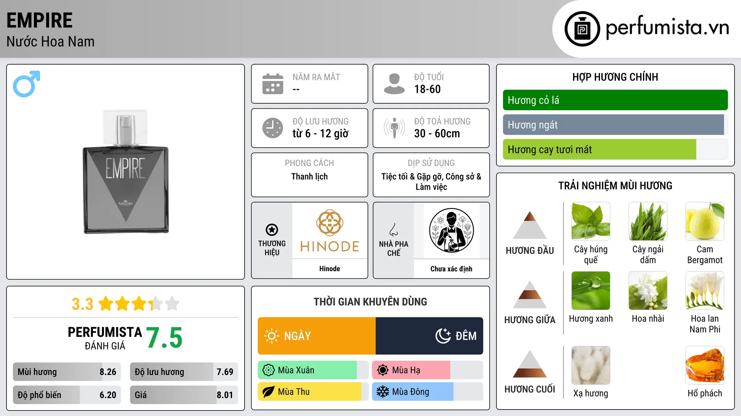Click the Cây húng quế note image
Image resolution: width=741 pixels, height=416 pixels.
coord(591,221)
